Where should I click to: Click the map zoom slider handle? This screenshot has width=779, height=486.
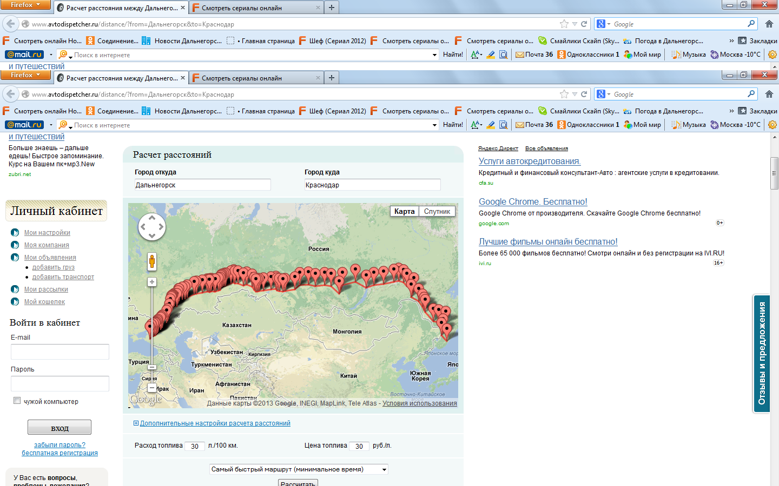(x=152, y=367)
